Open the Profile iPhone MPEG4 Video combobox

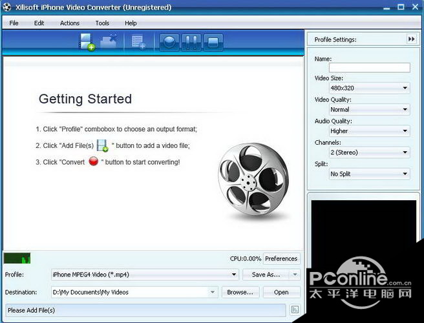pyautogui.click(x=145, y=275)
